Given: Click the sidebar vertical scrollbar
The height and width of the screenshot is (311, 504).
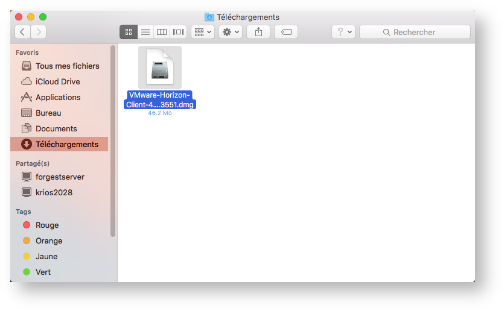Looking at the screenshot, I should click(113, 141).
